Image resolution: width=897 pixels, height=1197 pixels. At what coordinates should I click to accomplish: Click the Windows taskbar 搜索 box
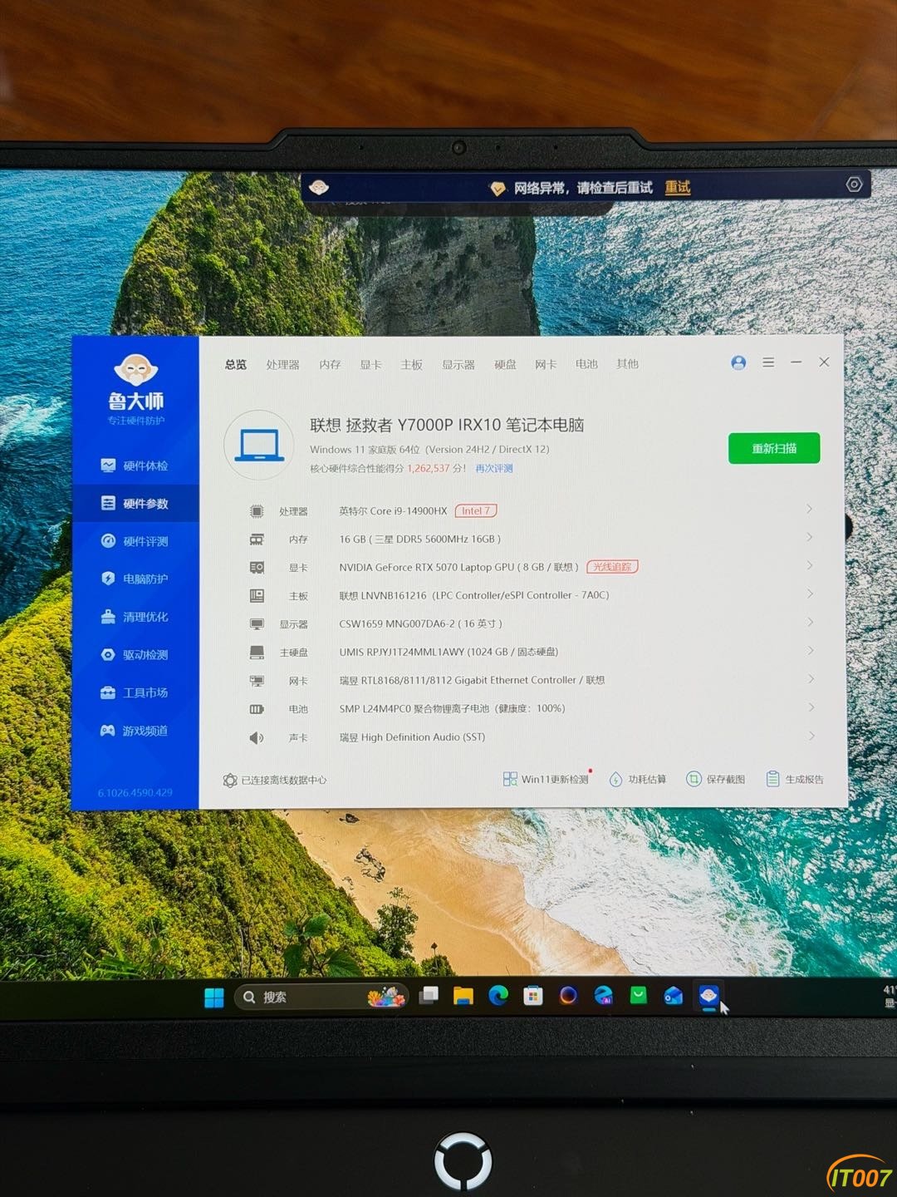[x=322, y=997]
